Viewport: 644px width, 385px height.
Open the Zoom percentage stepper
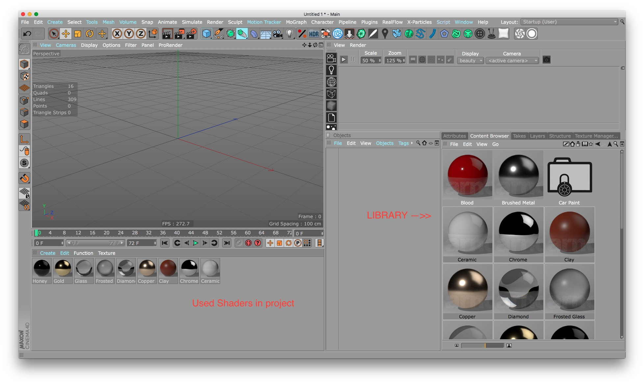tap(403, 61)
